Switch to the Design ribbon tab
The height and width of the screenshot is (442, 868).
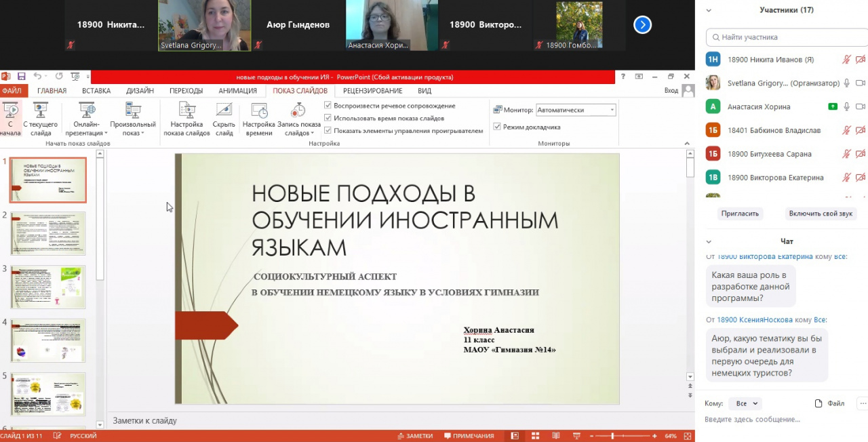click(140, 91)
